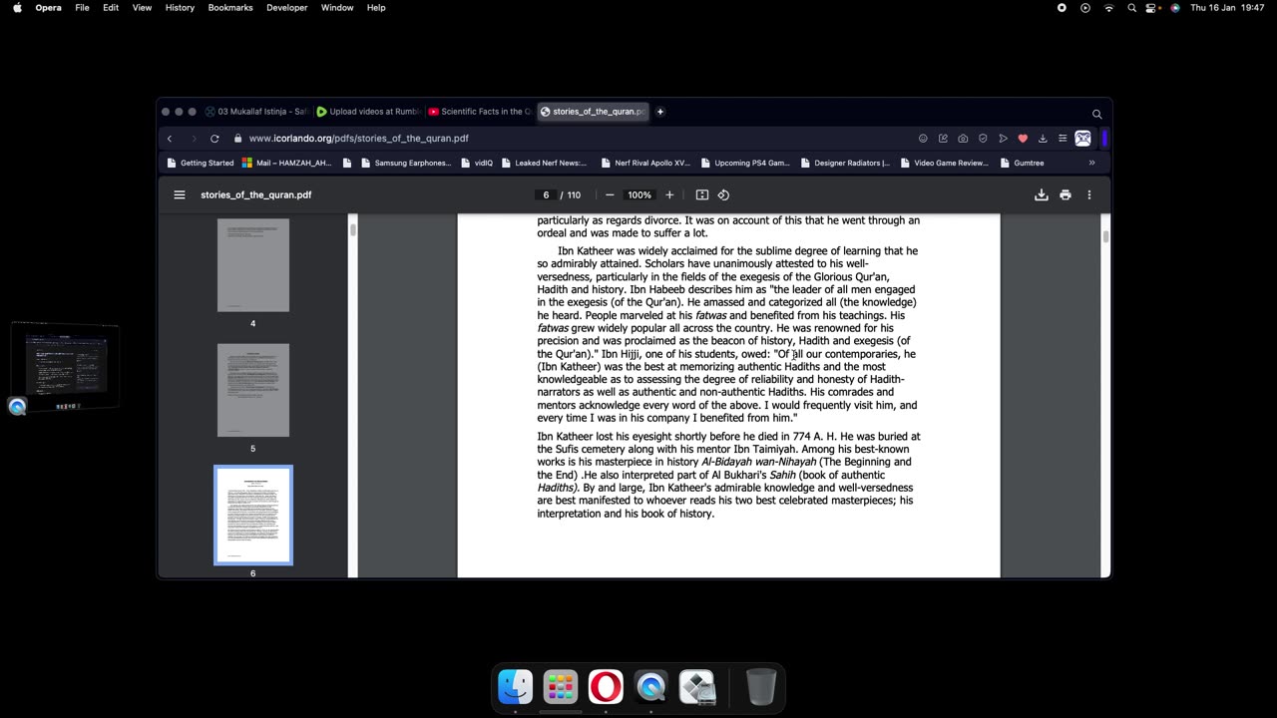Viewport: 1277px width, 718px height.
Task: Select page 4 thumbnail
Action: pos(253,265)
